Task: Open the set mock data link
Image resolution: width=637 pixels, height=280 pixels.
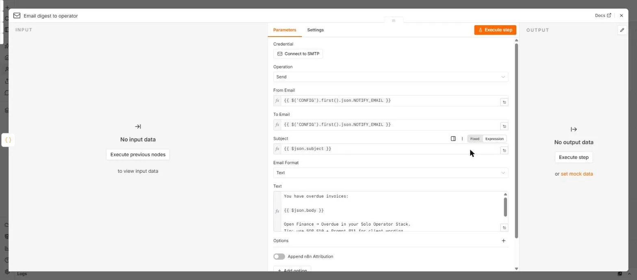Action: (x=577, y=174)
